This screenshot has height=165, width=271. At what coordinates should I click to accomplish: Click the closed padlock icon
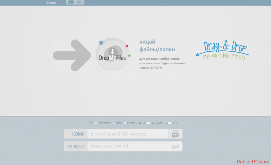153,123
